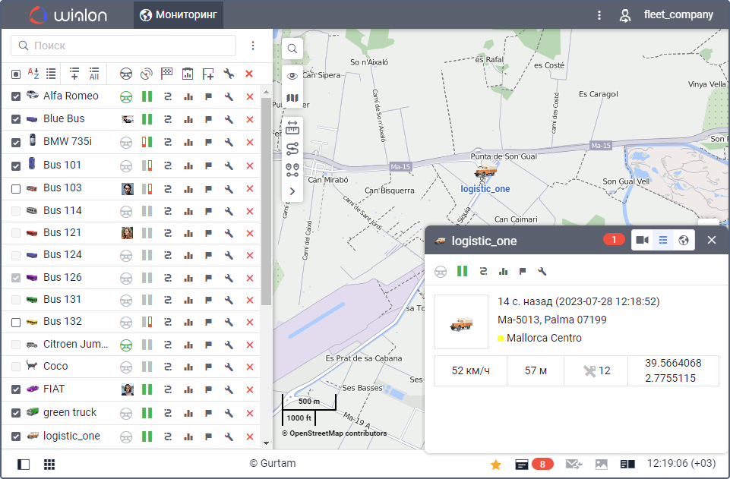
Task: Click the video camera icon in logistic_one panel
Action: tap(642, 241)
